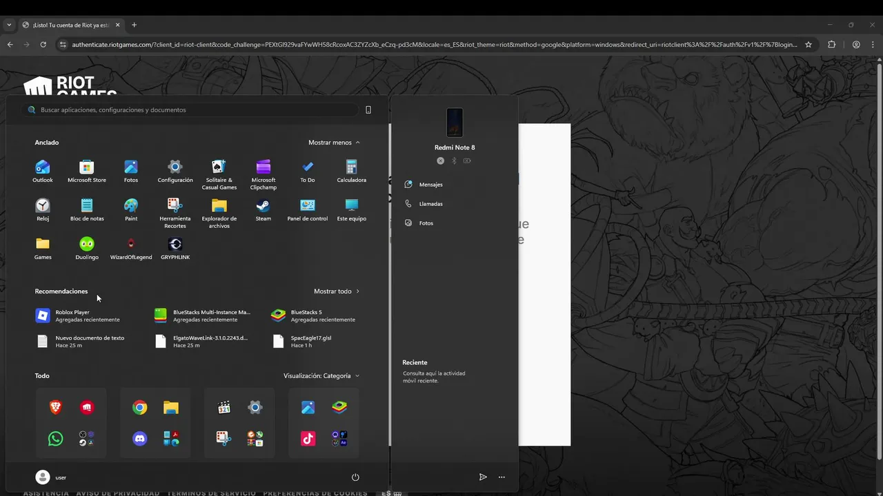883x496 pixels.
Task: Open a new Chrome tab
Action: tap(134, 25)
